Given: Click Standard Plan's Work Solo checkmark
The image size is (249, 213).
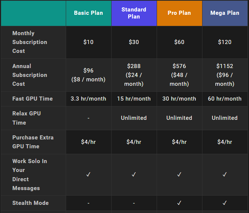Looking at the screenshot, I should point(134,175).
